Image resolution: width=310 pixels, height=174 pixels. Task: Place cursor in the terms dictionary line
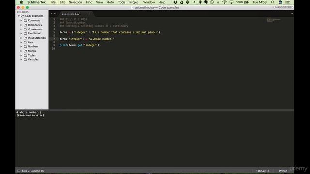coord(110,32)
